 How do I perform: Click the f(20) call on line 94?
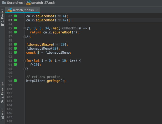click(x=35, y=65)
